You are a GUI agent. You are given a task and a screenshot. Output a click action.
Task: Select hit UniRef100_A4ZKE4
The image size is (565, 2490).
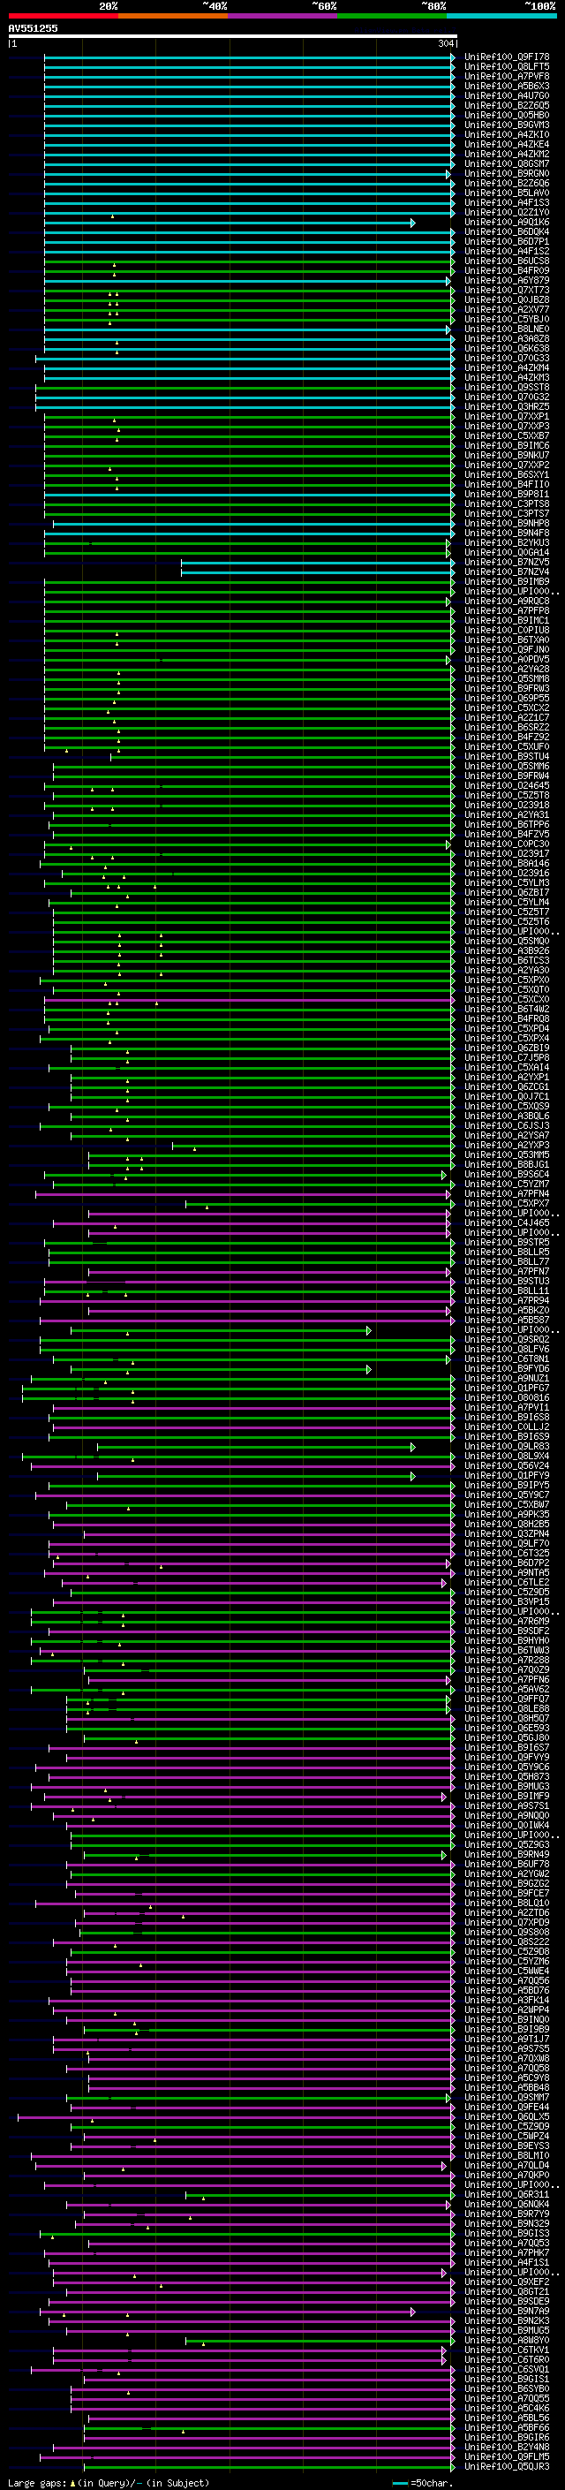(507, 144)
